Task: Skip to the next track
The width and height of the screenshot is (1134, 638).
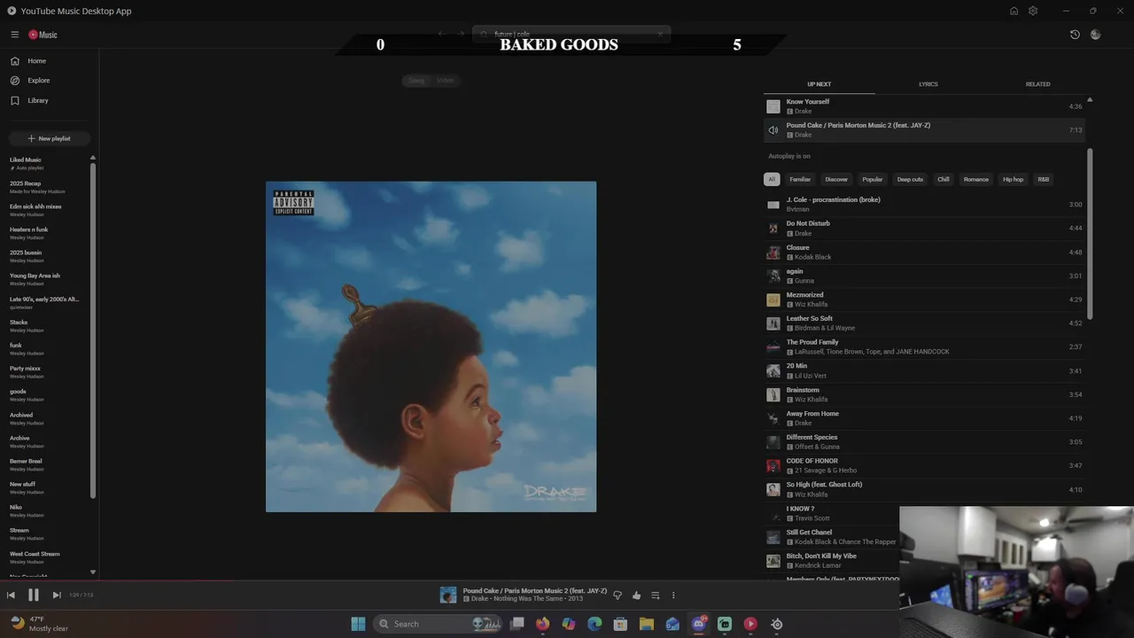Action: 57,595
